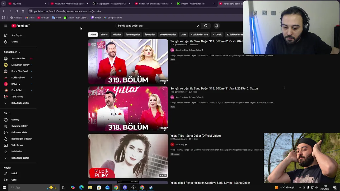340x191 pixels.
Task: Open the Discord icon in the taskbar
Action: [125, 188]
